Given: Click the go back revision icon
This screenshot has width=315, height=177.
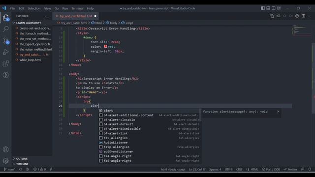Looking at the screenshot, I should coord(278,16).
